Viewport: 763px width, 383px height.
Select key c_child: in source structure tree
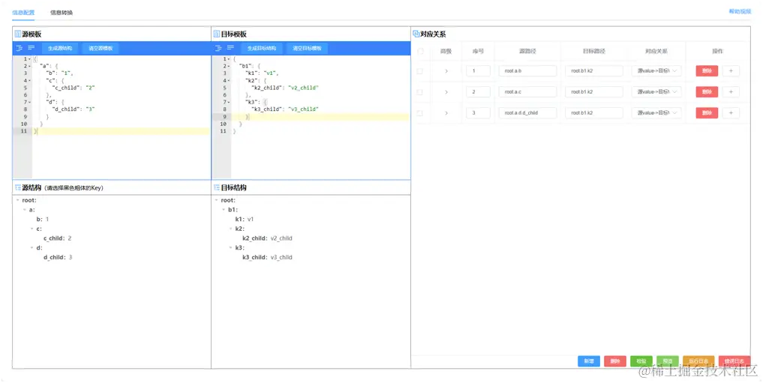coord(53,238)
